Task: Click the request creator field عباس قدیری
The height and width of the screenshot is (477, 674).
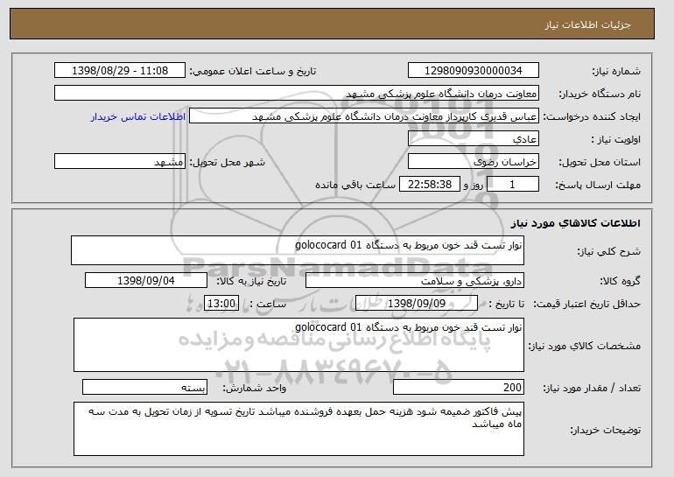Action: [364, 116]
